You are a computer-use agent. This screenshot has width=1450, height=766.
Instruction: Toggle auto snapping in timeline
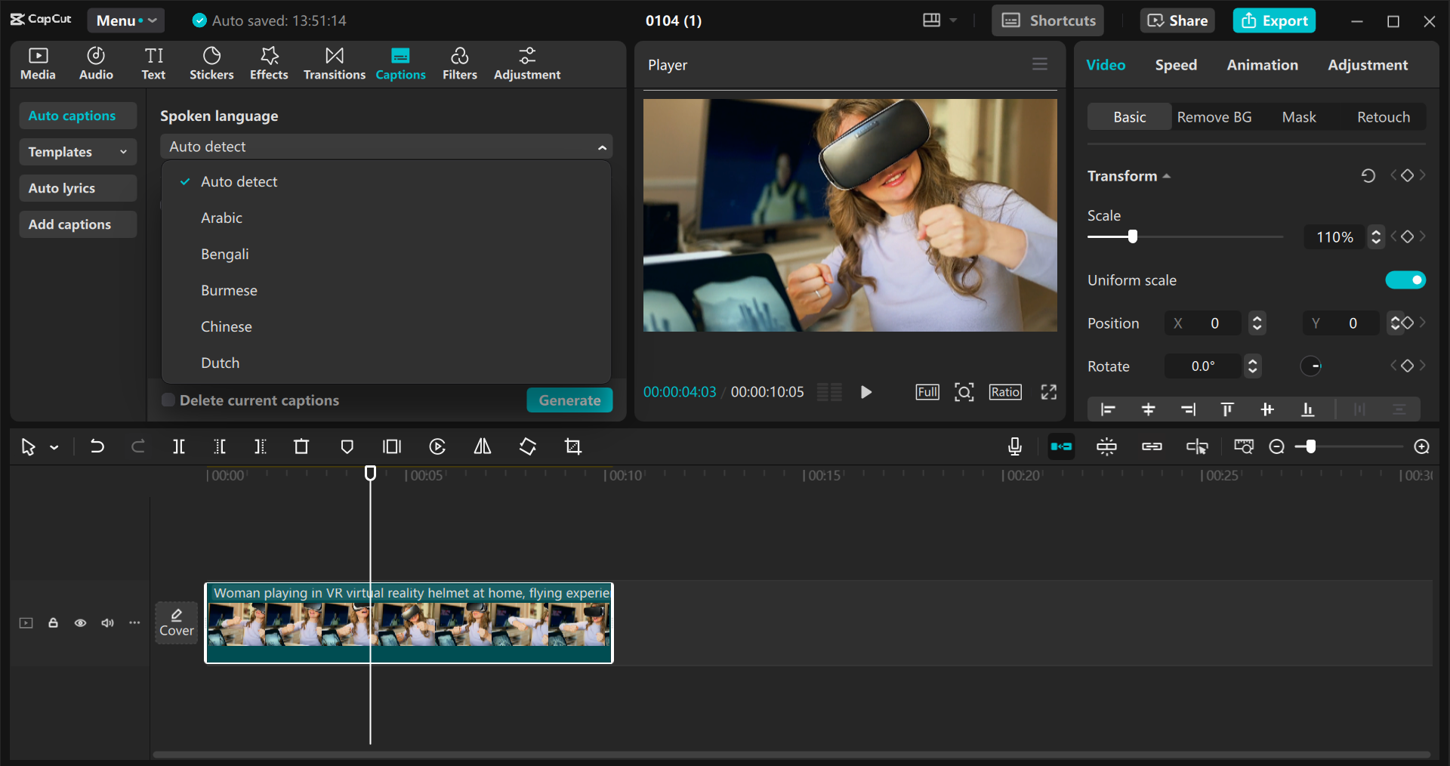tap(1106, 446)
